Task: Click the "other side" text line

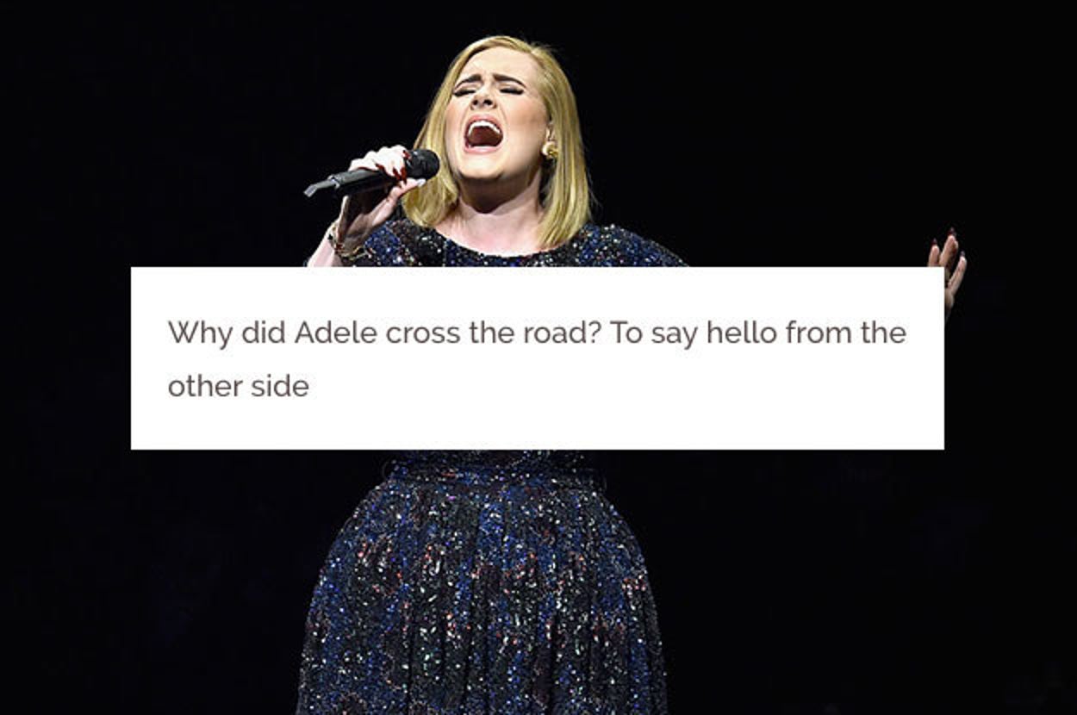Action: (238, 386)
